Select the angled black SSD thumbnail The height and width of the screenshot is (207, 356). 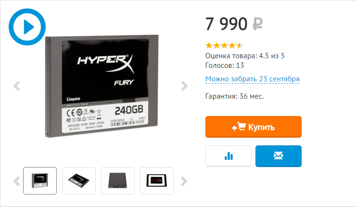(x=79, y=181)
